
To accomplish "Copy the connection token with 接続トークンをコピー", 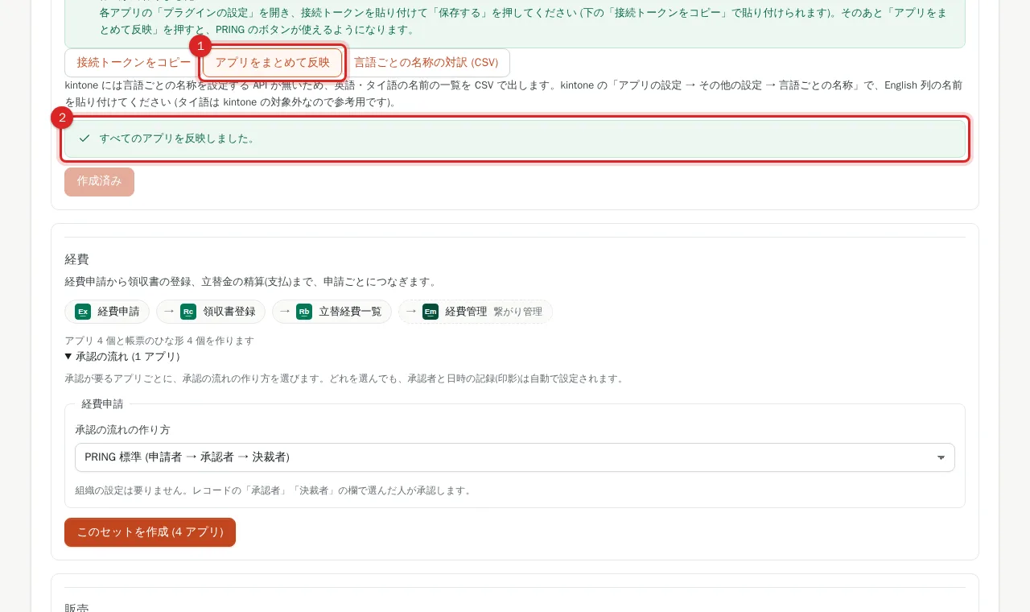I will 134,63.
